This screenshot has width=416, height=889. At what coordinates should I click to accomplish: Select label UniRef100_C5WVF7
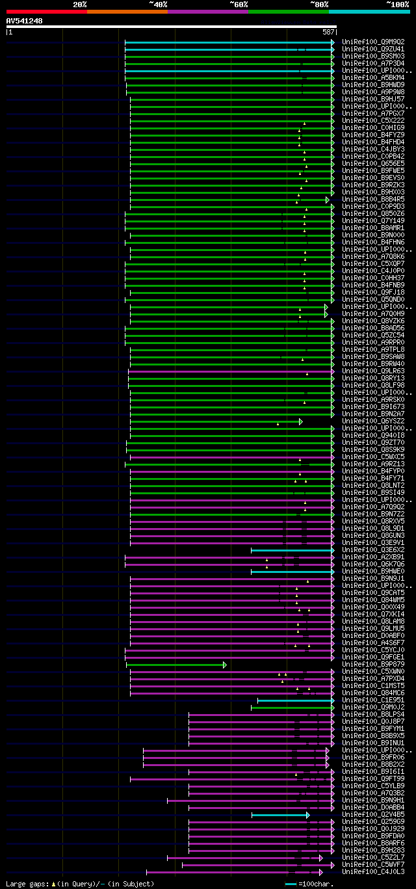pyautogui.click(x=373, y=864)
